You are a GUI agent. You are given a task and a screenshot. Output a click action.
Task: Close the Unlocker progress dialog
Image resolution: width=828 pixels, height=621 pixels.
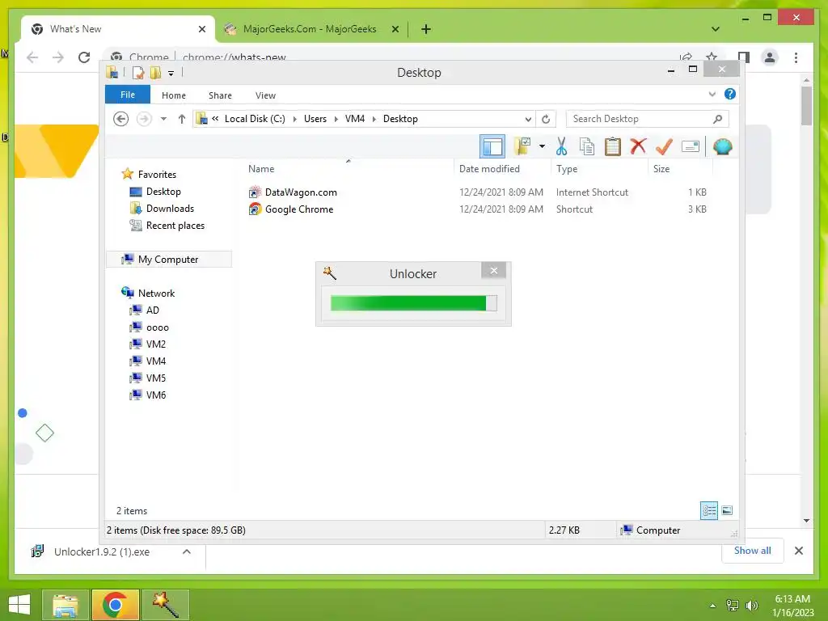pos(494,271)
